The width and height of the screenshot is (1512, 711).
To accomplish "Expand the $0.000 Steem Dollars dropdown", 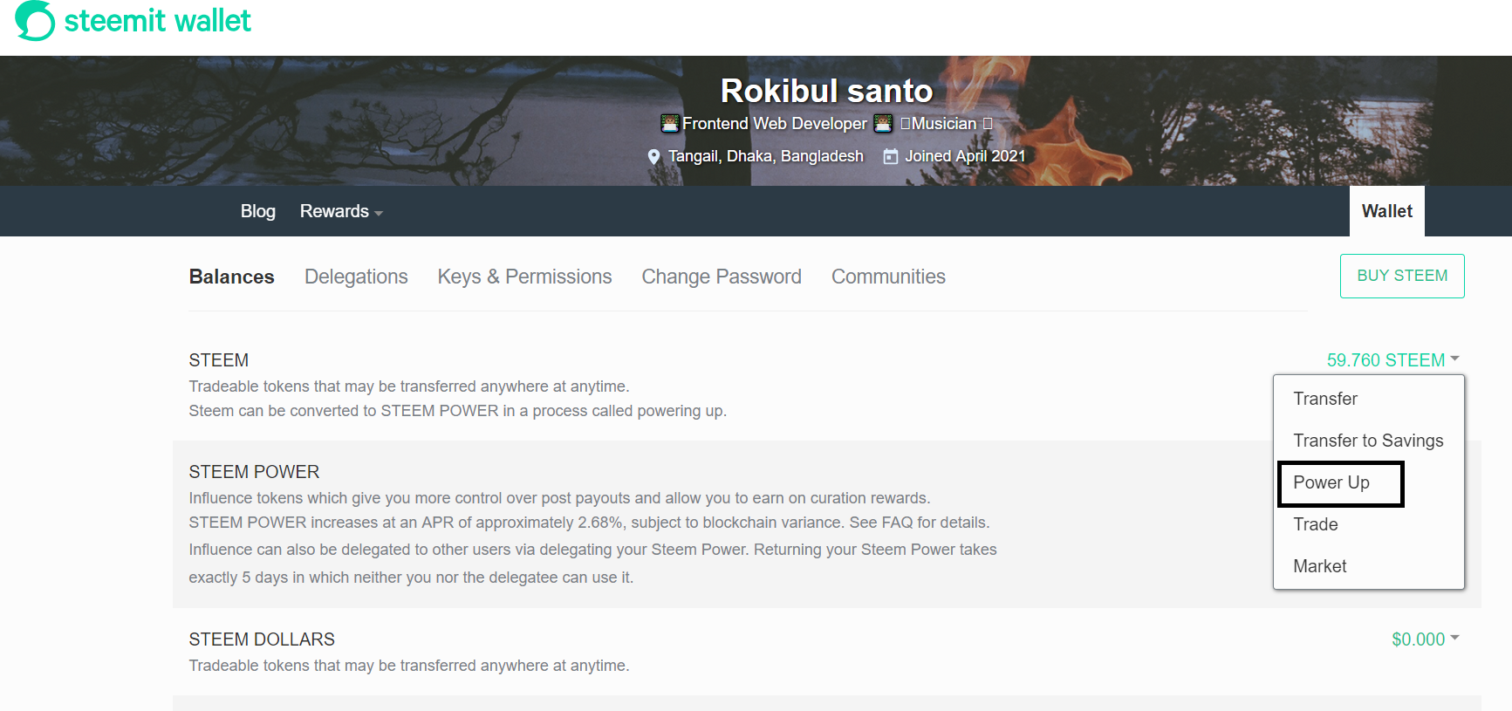I will coord(1425,639).
